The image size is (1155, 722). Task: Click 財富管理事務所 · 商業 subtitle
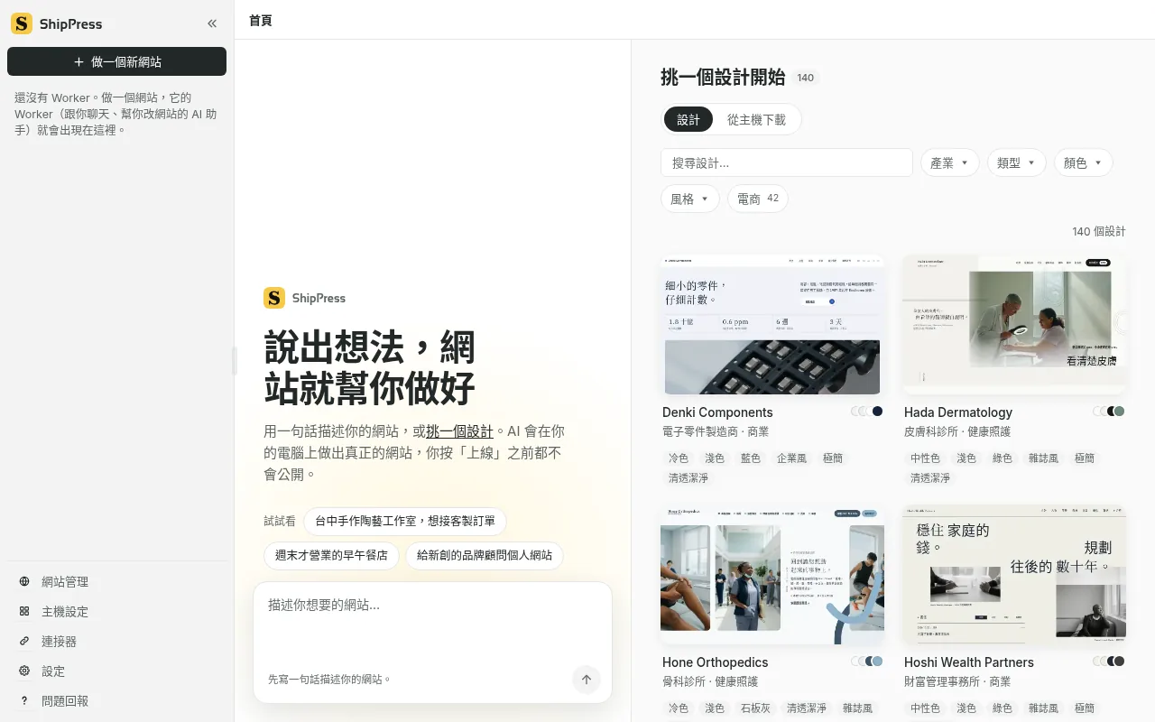pyautogui.click(x=957, y=682)
